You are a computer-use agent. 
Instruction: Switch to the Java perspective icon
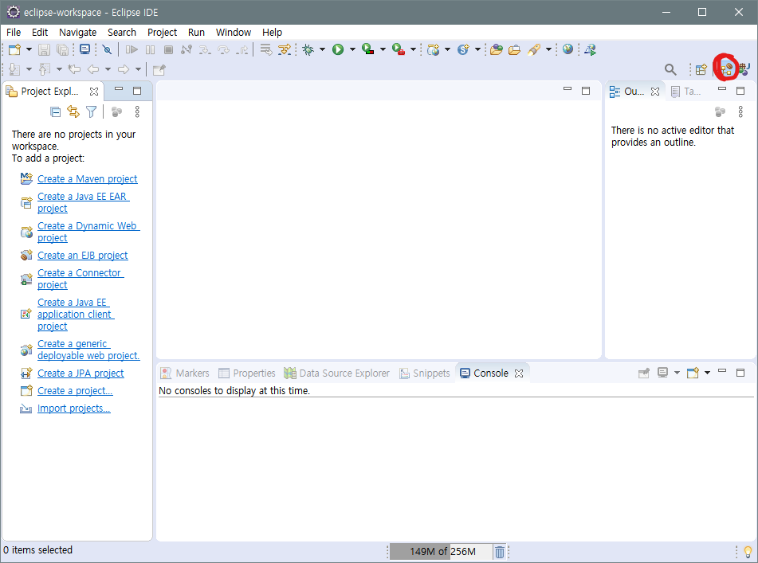pos(744,69)
